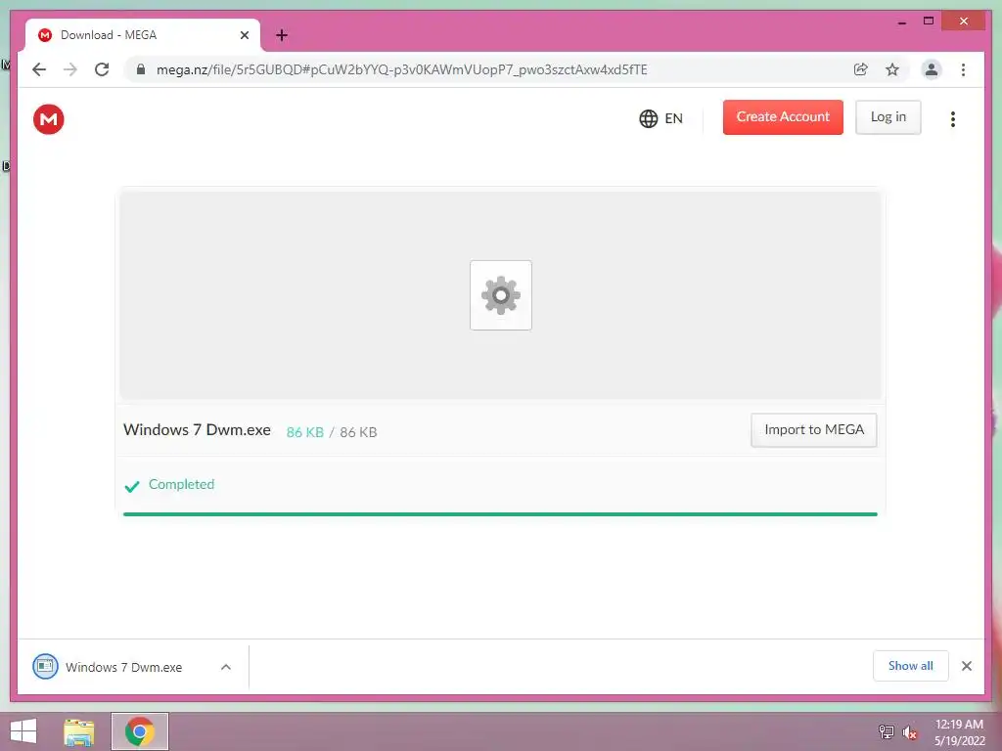Screen dimensions: 1002x751
Task: Click the gear file-type icon
Action: [x=501, y=295]
